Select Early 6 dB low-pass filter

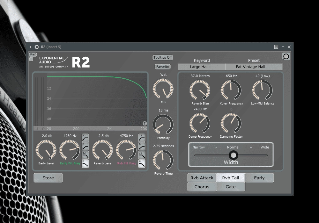(85, 164)
